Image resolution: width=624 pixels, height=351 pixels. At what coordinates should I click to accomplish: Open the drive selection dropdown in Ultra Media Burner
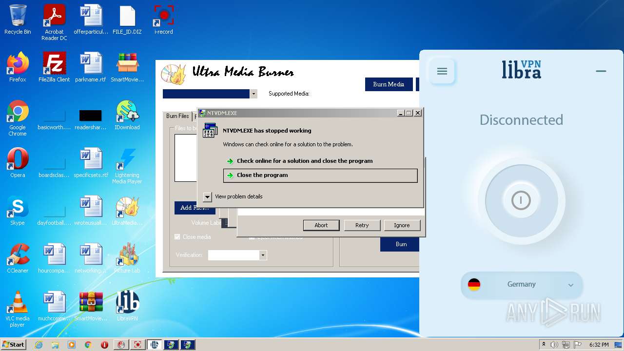[x=253, y=94]
